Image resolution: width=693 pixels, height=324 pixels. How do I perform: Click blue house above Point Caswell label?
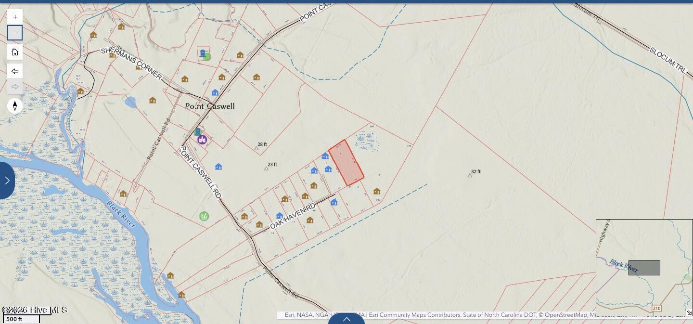215,92
